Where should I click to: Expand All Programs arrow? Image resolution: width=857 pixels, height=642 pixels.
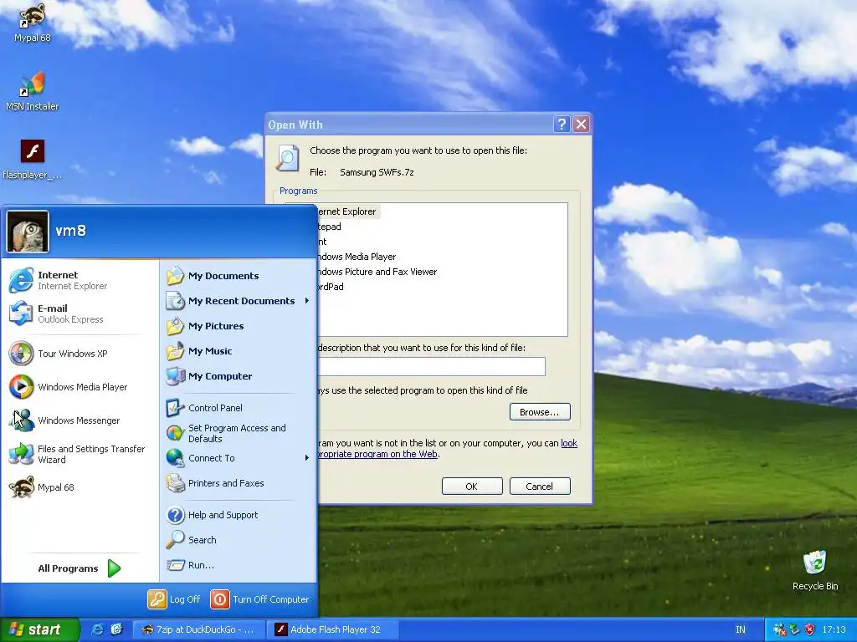114,568
